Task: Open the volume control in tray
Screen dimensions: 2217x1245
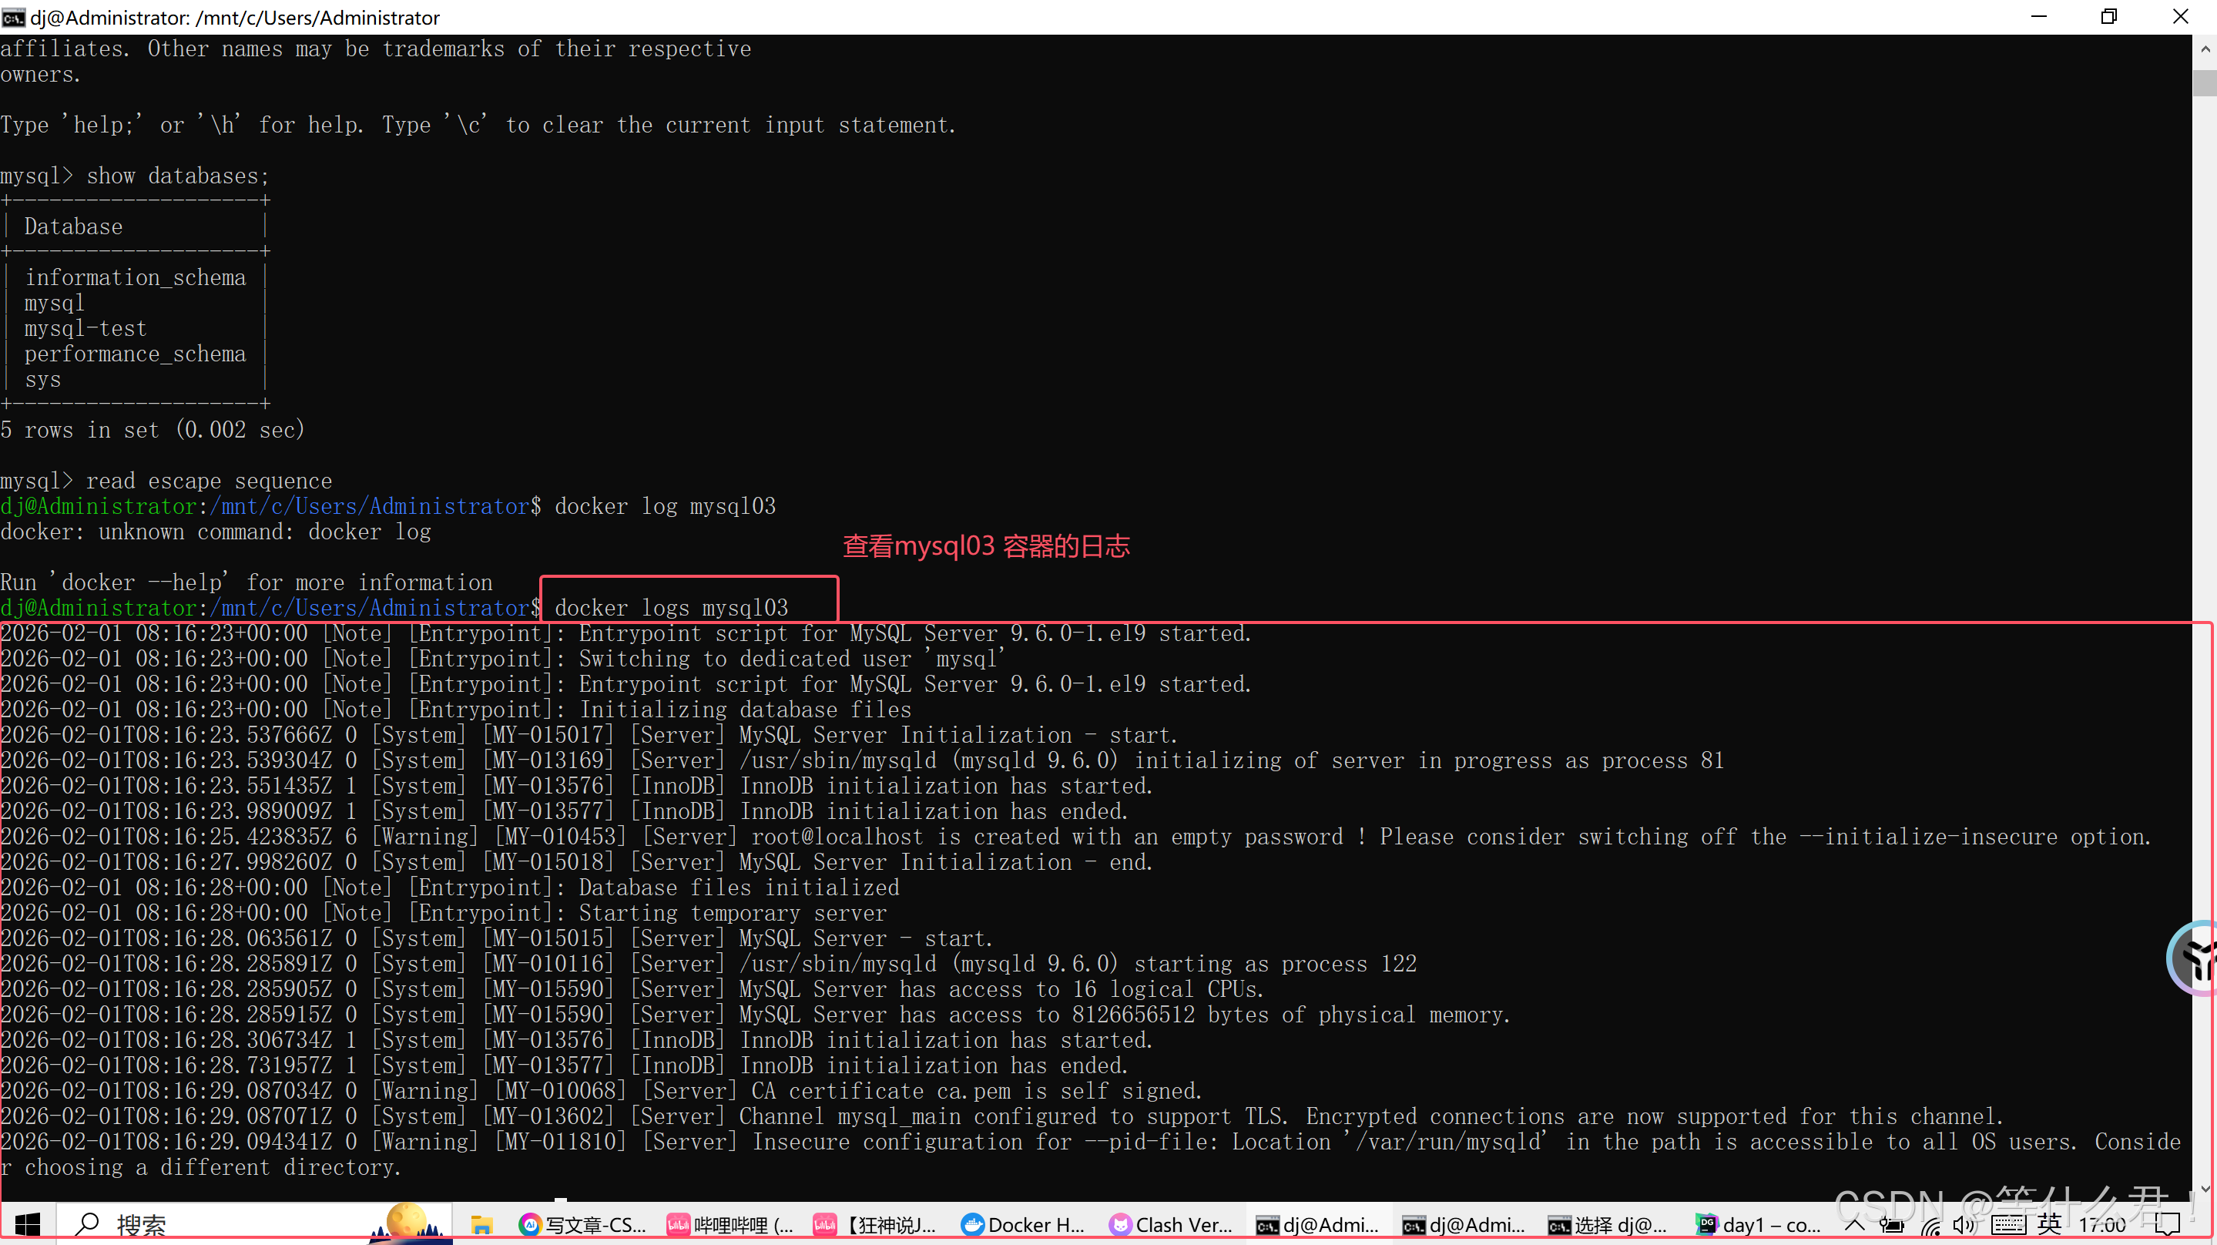Action: pos(1964,1224)
